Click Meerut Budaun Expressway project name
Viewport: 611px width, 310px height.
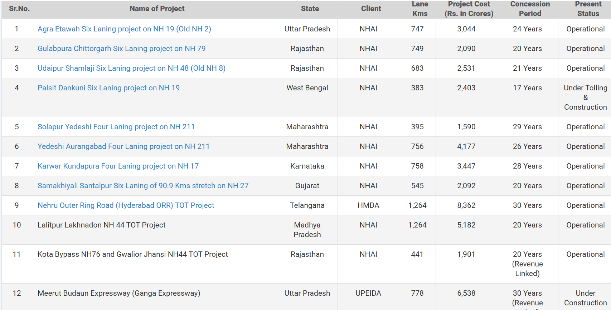pos(119,293)
